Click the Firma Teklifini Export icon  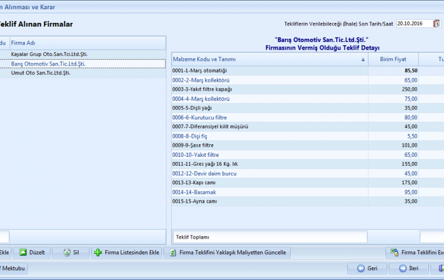click(x=393, y=252)
